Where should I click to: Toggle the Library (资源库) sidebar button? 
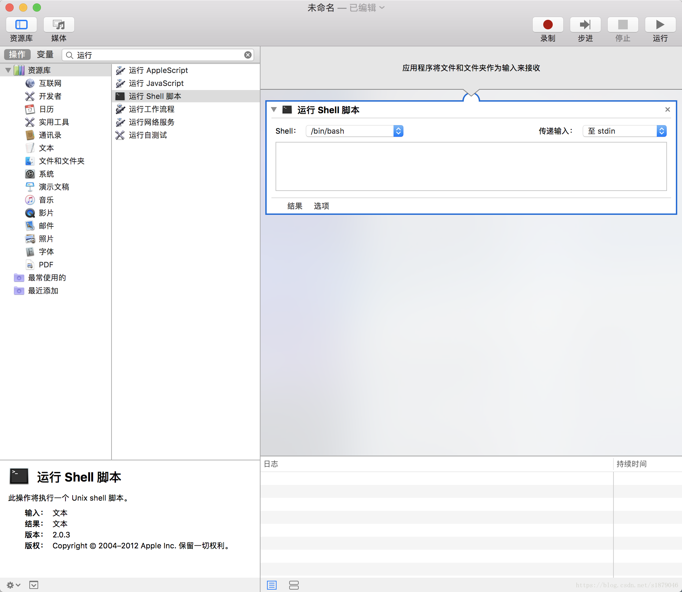(21, 25)
